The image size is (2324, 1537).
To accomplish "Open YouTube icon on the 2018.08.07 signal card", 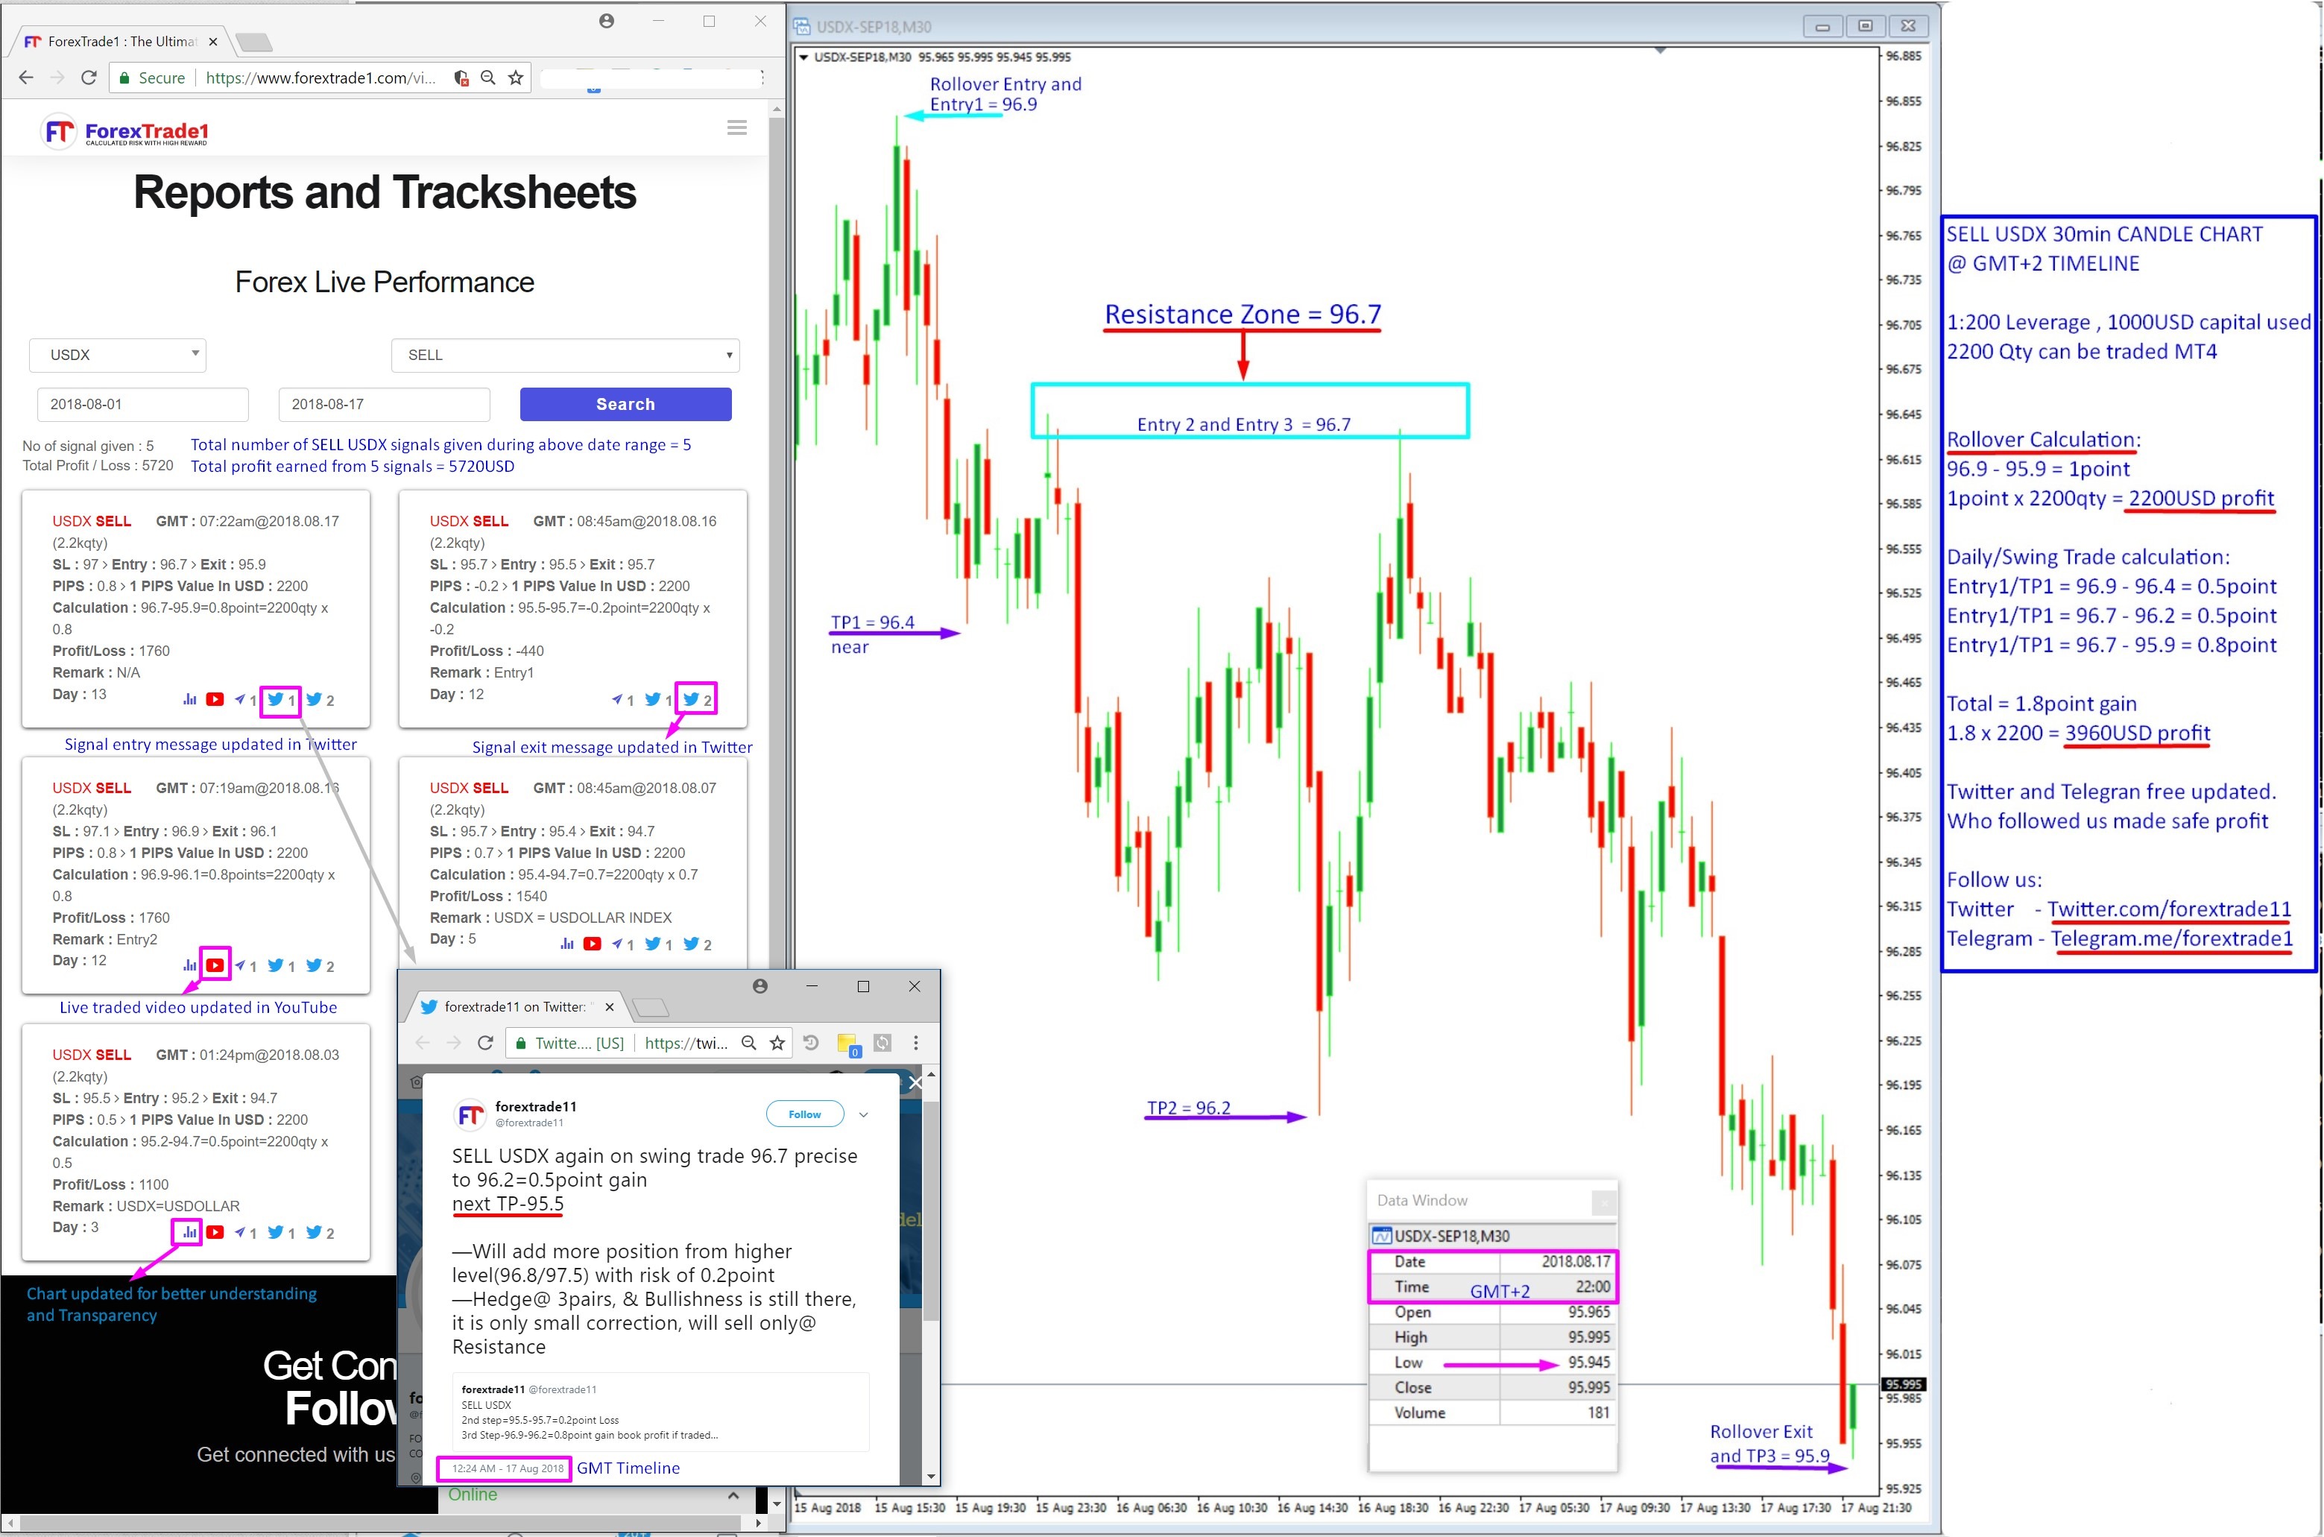I will coord(592,944).
